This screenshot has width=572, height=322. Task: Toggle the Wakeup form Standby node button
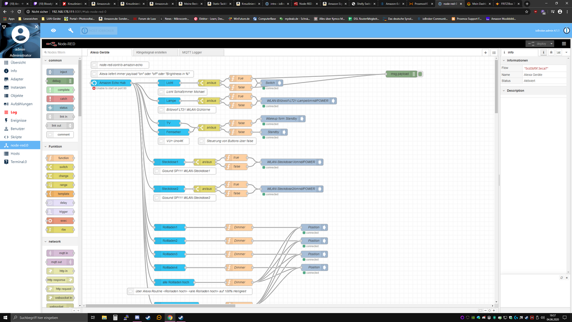pos(303,119)
